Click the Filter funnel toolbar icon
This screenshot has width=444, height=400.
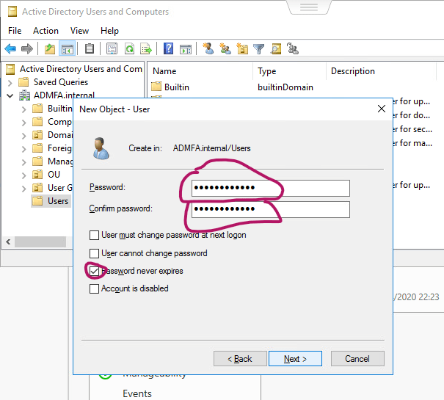click(x=258, y=49)
